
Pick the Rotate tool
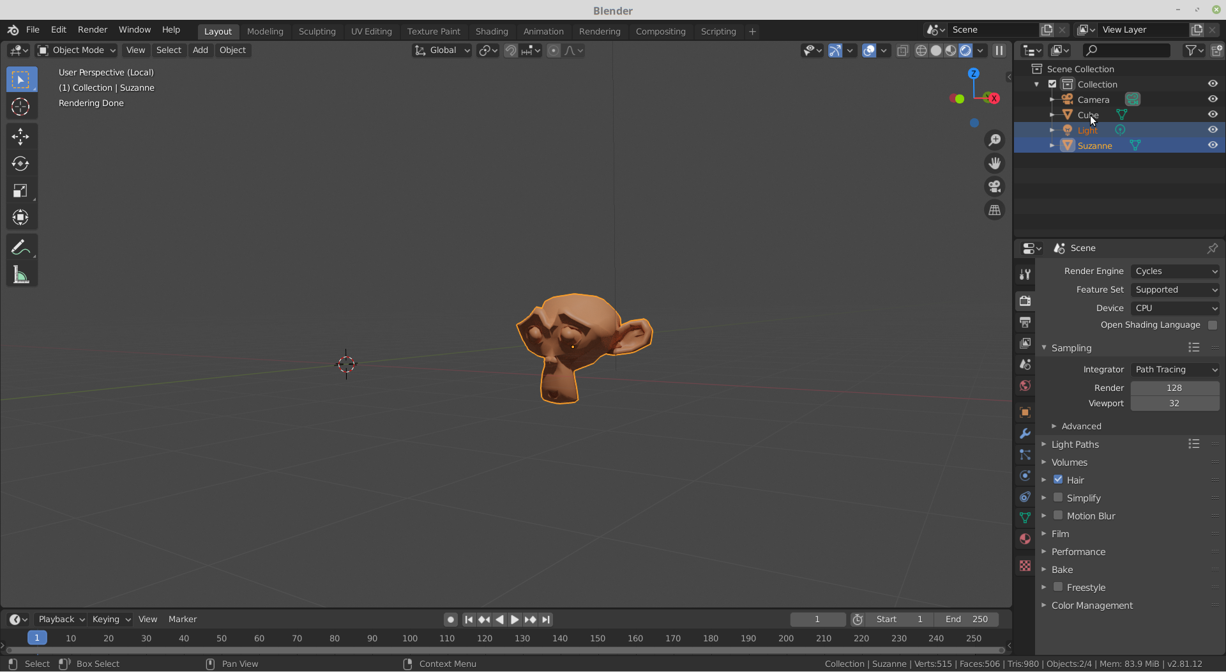[x=21, y=164]
